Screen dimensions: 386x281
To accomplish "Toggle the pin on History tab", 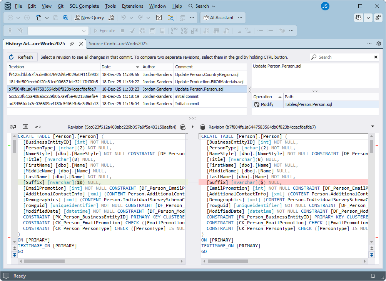I will tap(72, 44).
